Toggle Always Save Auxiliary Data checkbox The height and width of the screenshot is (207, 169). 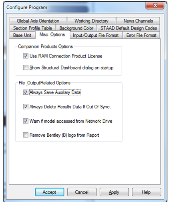click(x=26, y=92)
